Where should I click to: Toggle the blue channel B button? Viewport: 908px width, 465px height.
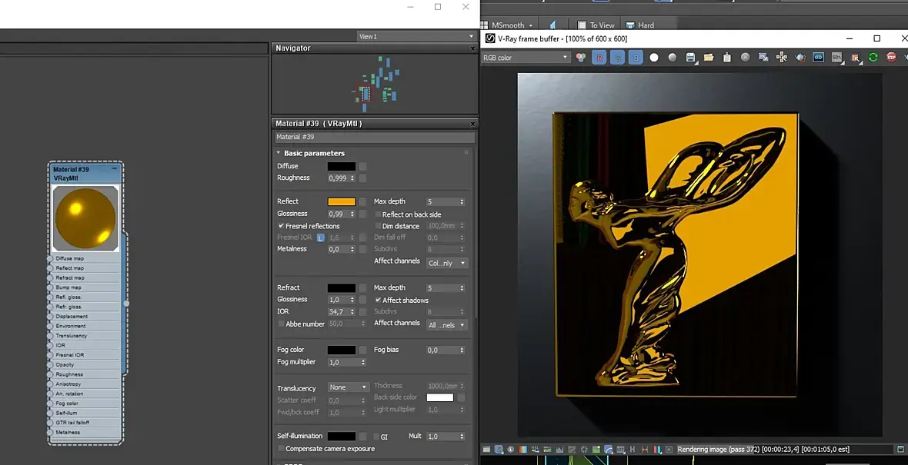tap(636, 57)
